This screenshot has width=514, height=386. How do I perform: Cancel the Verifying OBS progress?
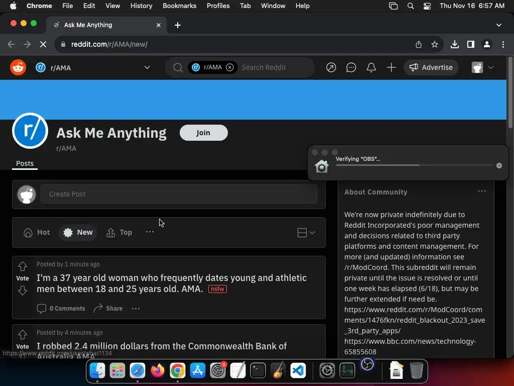pos(499,166)
